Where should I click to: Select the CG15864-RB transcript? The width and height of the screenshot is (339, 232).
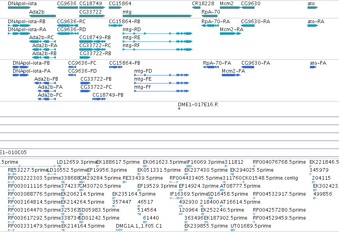(x=116, y=26)
